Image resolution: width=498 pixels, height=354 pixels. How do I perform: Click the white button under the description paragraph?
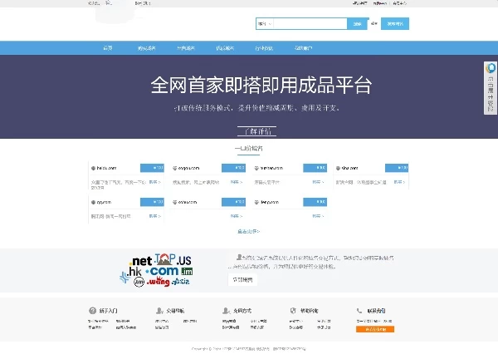242,280
